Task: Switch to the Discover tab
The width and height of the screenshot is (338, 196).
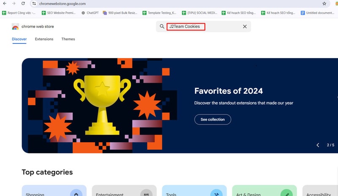Action: 19,39
